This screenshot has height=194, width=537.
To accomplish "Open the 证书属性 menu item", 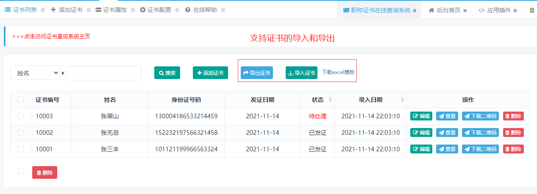I will 111,10.
